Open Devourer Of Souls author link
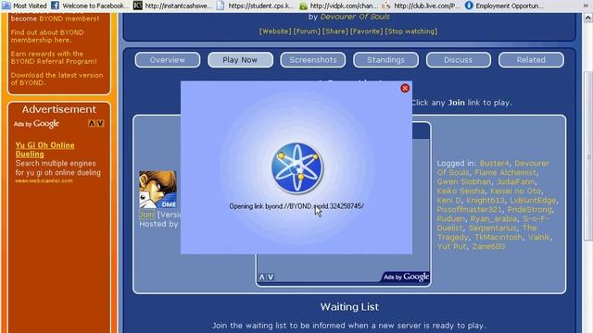 click(355, 17)
